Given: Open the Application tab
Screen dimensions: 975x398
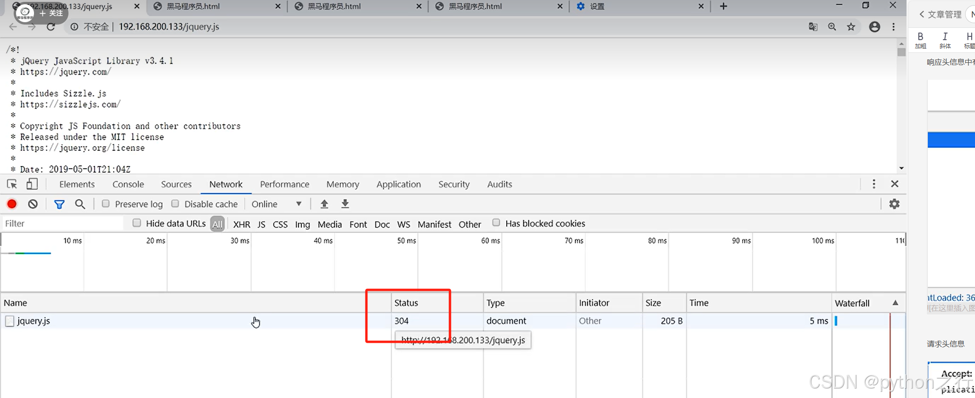Looking at the screenshot, I should point(398,184).
